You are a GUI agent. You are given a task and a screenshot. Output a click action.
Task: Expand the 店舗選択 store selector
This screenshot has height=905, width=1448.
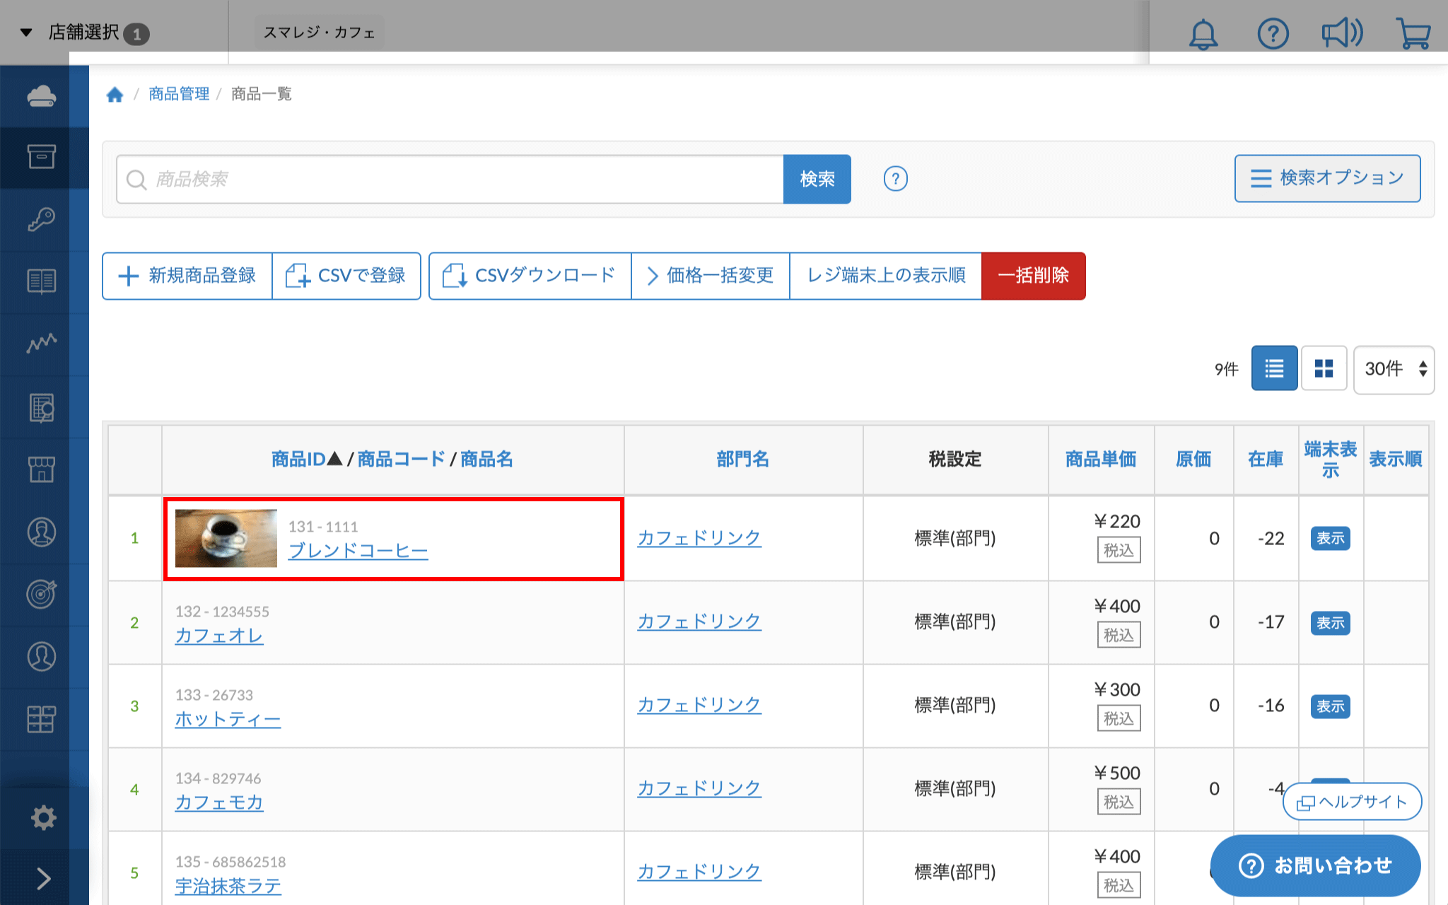click(x=85, y=33)
